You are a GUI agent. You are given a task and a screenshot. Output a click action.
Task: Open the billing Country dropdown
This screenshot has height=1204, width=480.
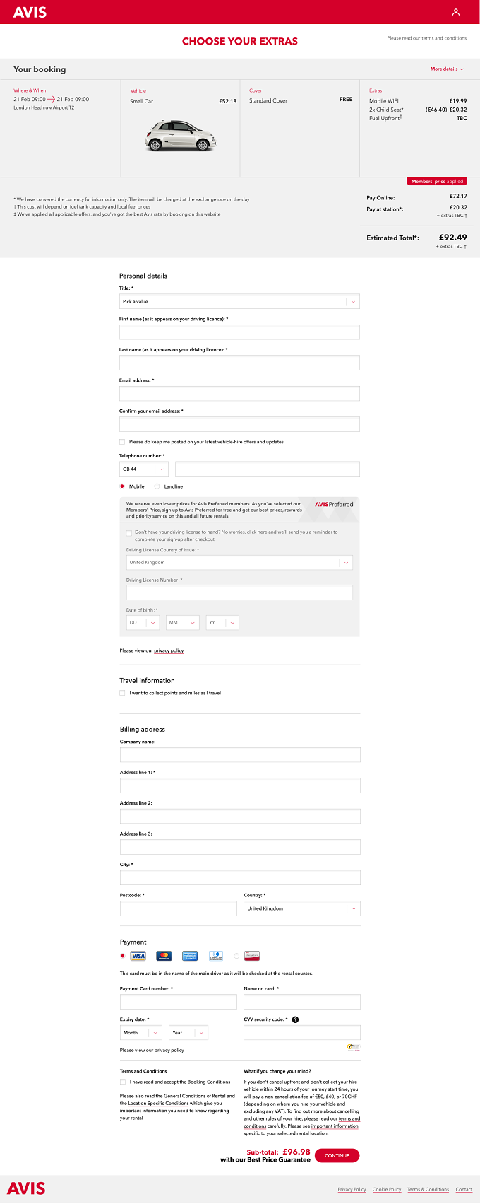302,908
